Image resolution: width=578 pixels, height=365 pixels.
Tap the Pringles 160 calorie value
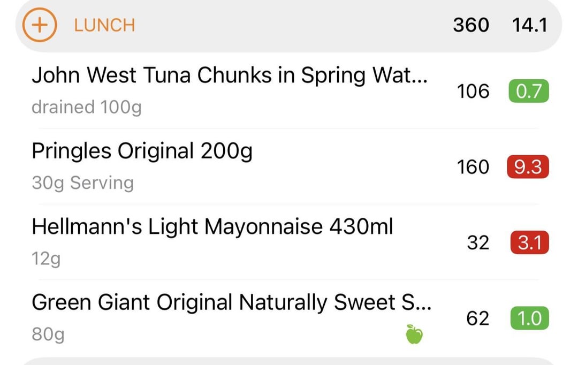[x=473, y=168]
